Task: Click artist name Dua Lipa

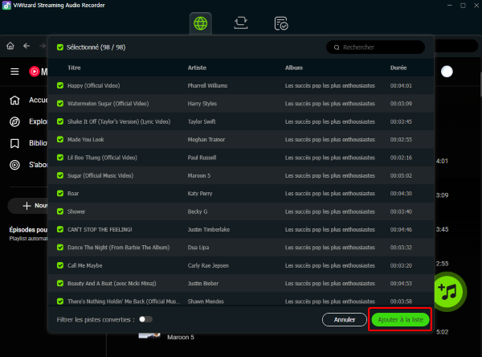Action: point(198,248)
